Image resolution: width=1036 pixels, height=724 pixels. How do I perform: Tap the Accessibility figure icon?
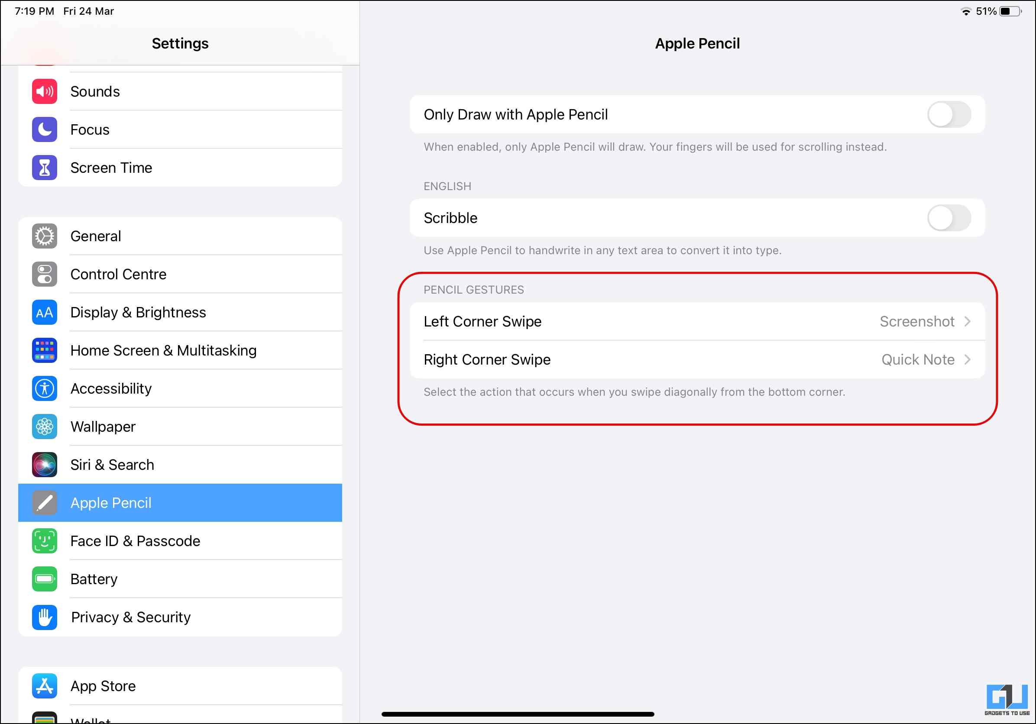point(44,388)
